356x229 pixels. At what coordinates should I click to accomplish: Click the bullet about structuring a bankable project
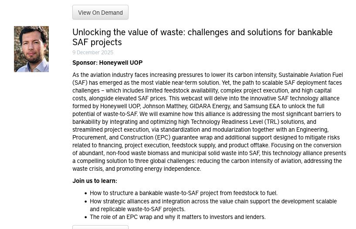[x=183, y=193]
